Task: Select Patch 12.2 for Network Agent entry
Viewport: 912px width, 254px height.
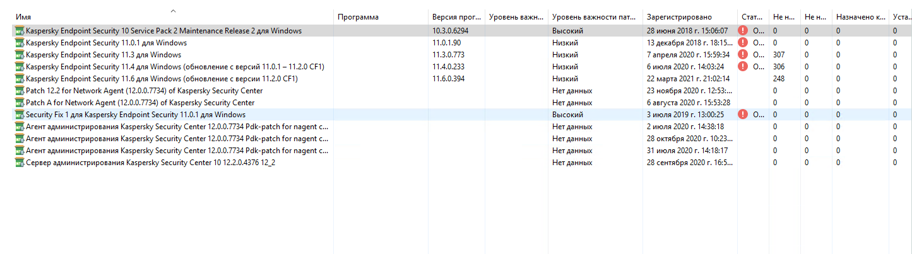Action: (144, 91)
